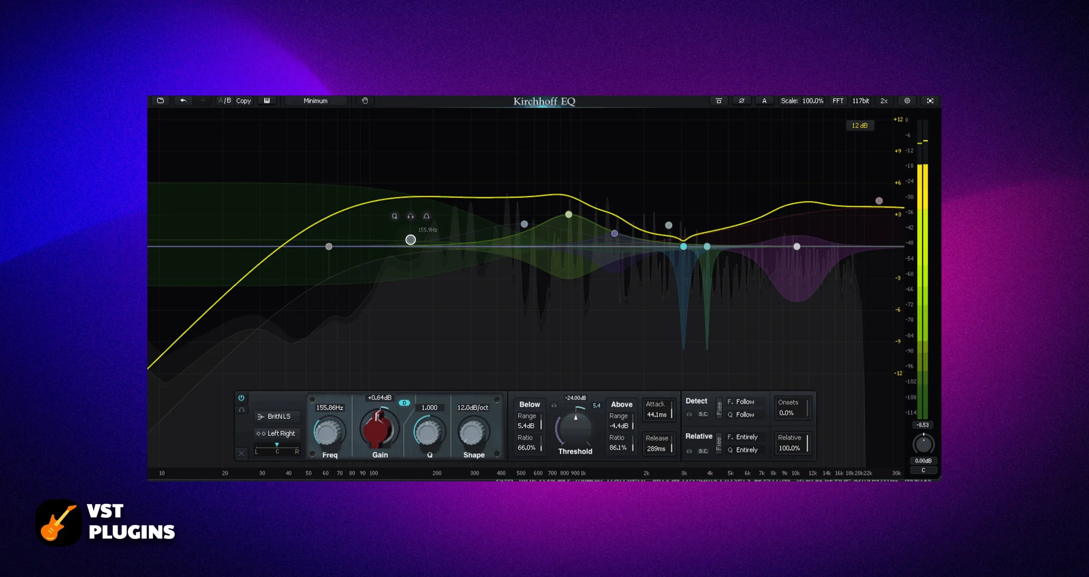The image size is (1089, 577).
Task: Click the +0.64dB gain value field
Action: click(379, 398)
